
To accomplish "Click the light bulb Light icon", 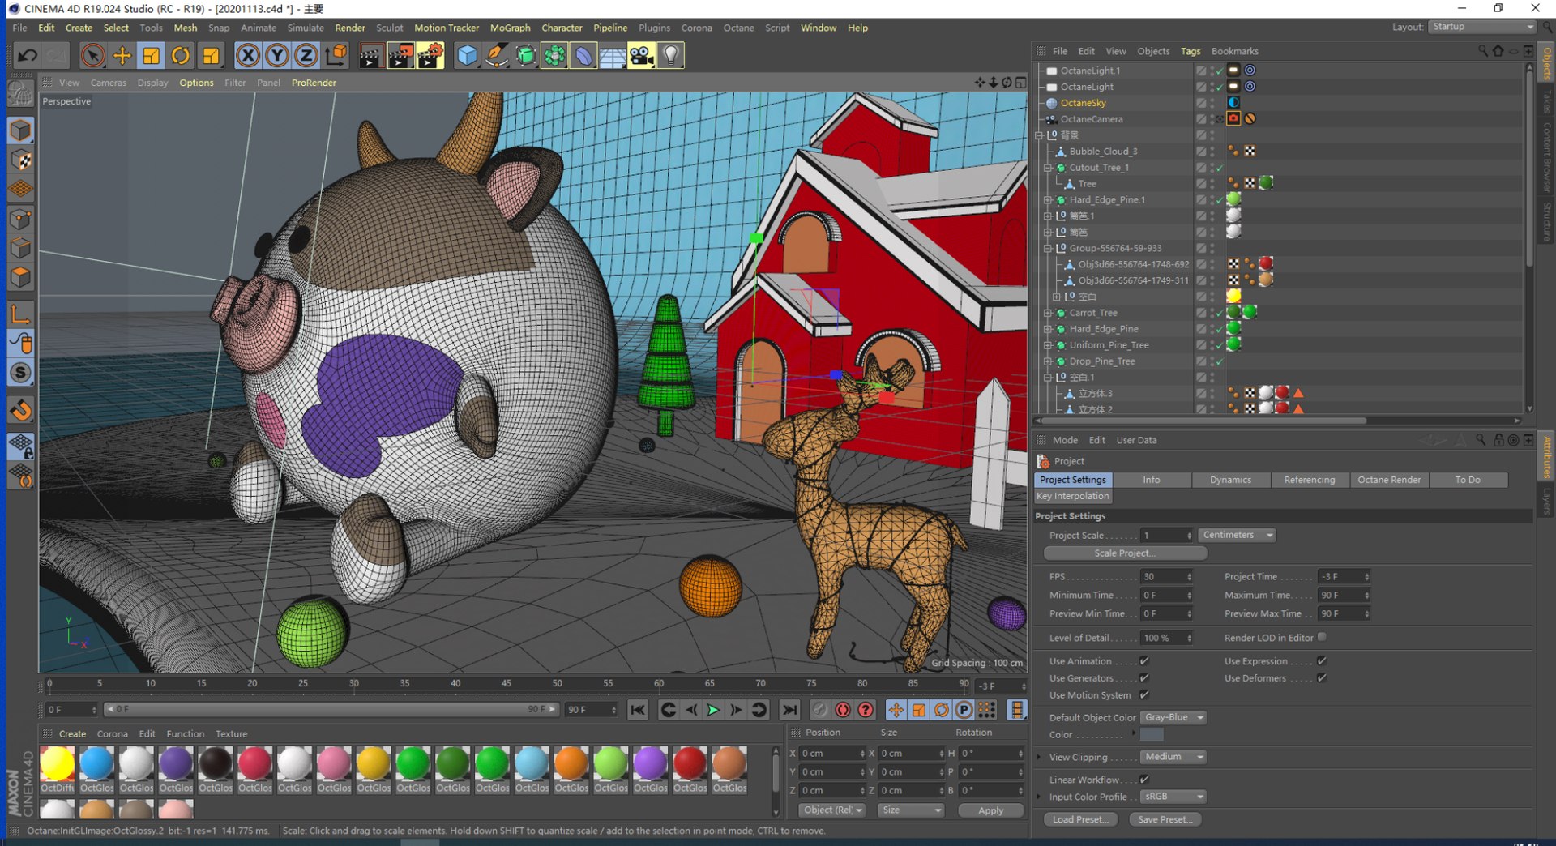I will (671, 55).
